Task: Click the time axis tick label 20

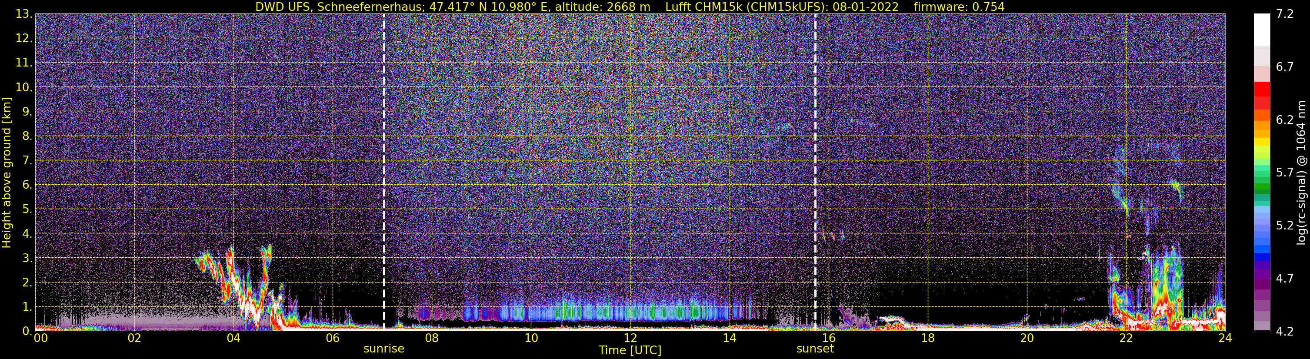Action: point(1027,339)
